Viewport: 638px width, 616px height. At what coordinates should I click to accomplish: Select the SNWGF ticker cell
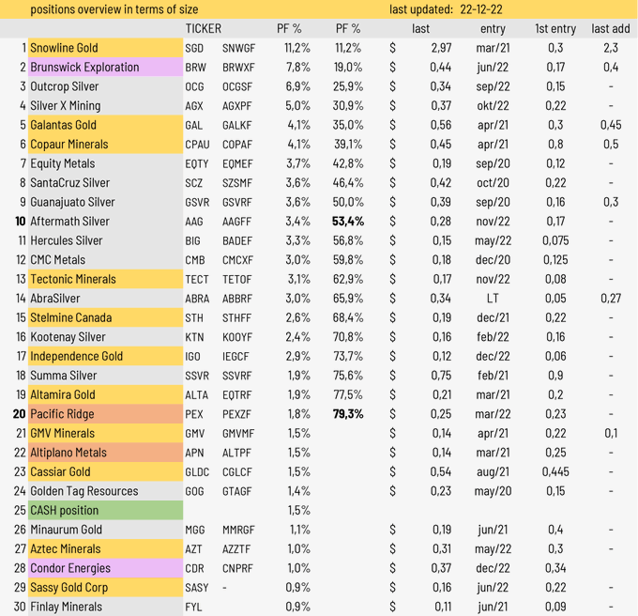point(238,48)
